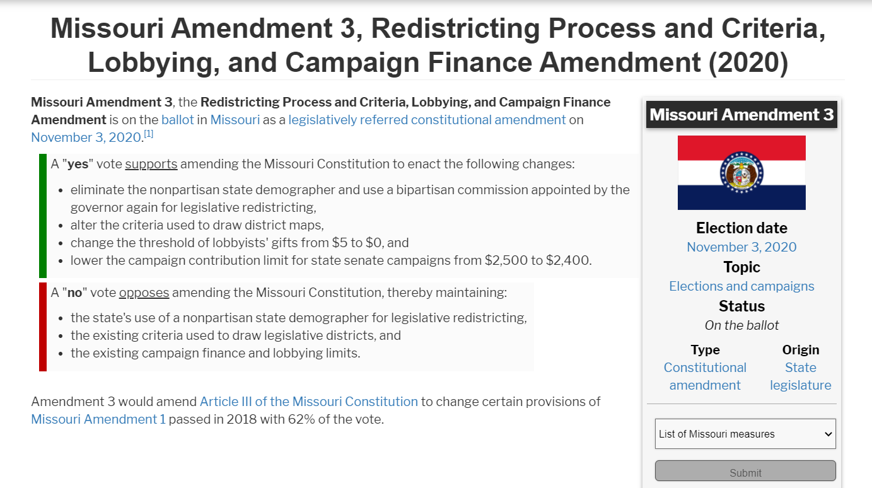Click the November 3, 2020 link in intro
Image resolution: width=872 pixels, height=488 pixels.
pos(86,137)
